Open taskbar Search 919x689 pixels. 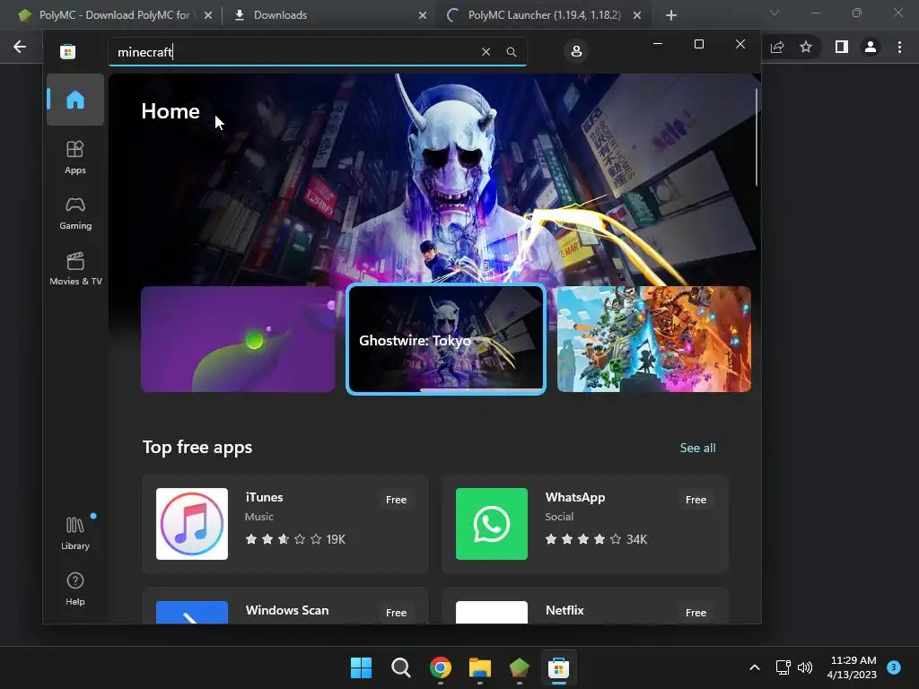[x=401, y=667]
